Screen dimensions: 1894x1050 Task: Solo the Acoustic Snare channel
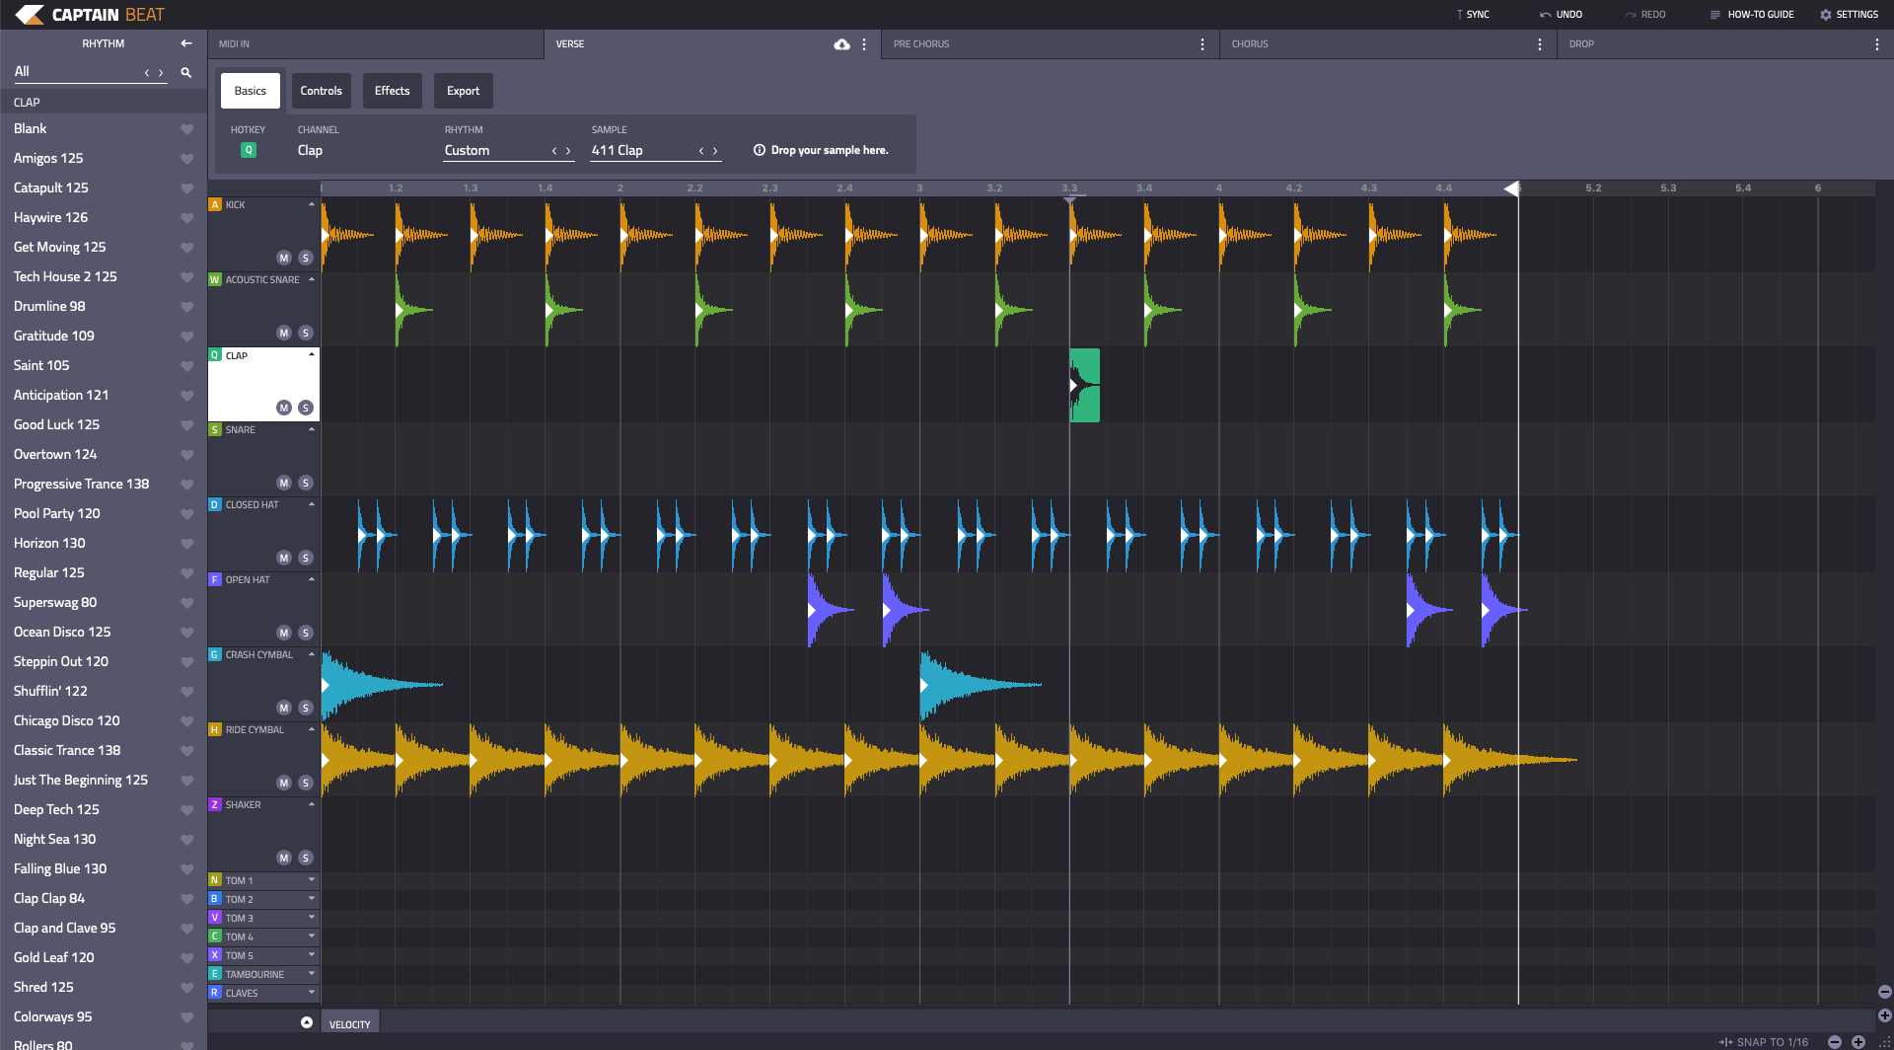click(x=306, y=333)
